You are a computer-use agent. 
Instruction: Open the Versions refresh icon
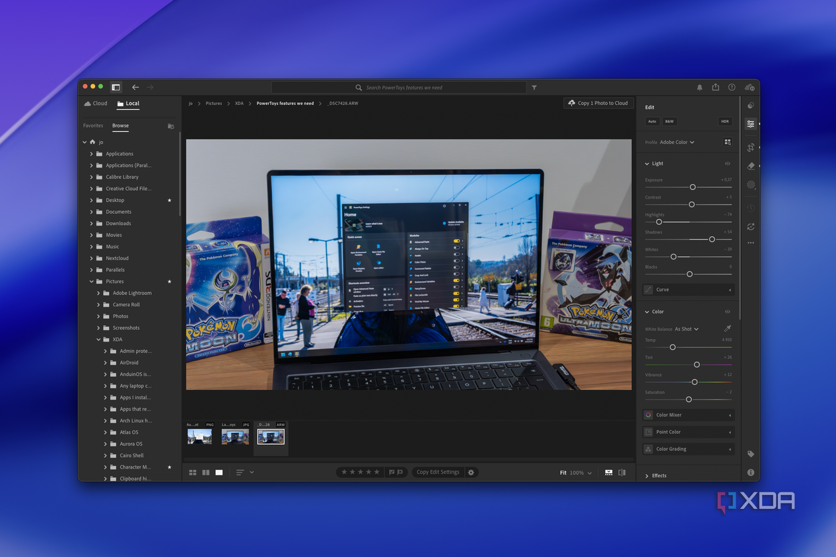[751, 226]
